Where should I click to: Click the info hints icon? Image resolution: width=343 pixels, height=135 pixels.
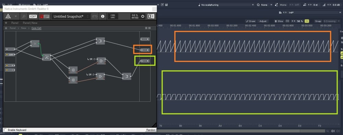[102, 16]
